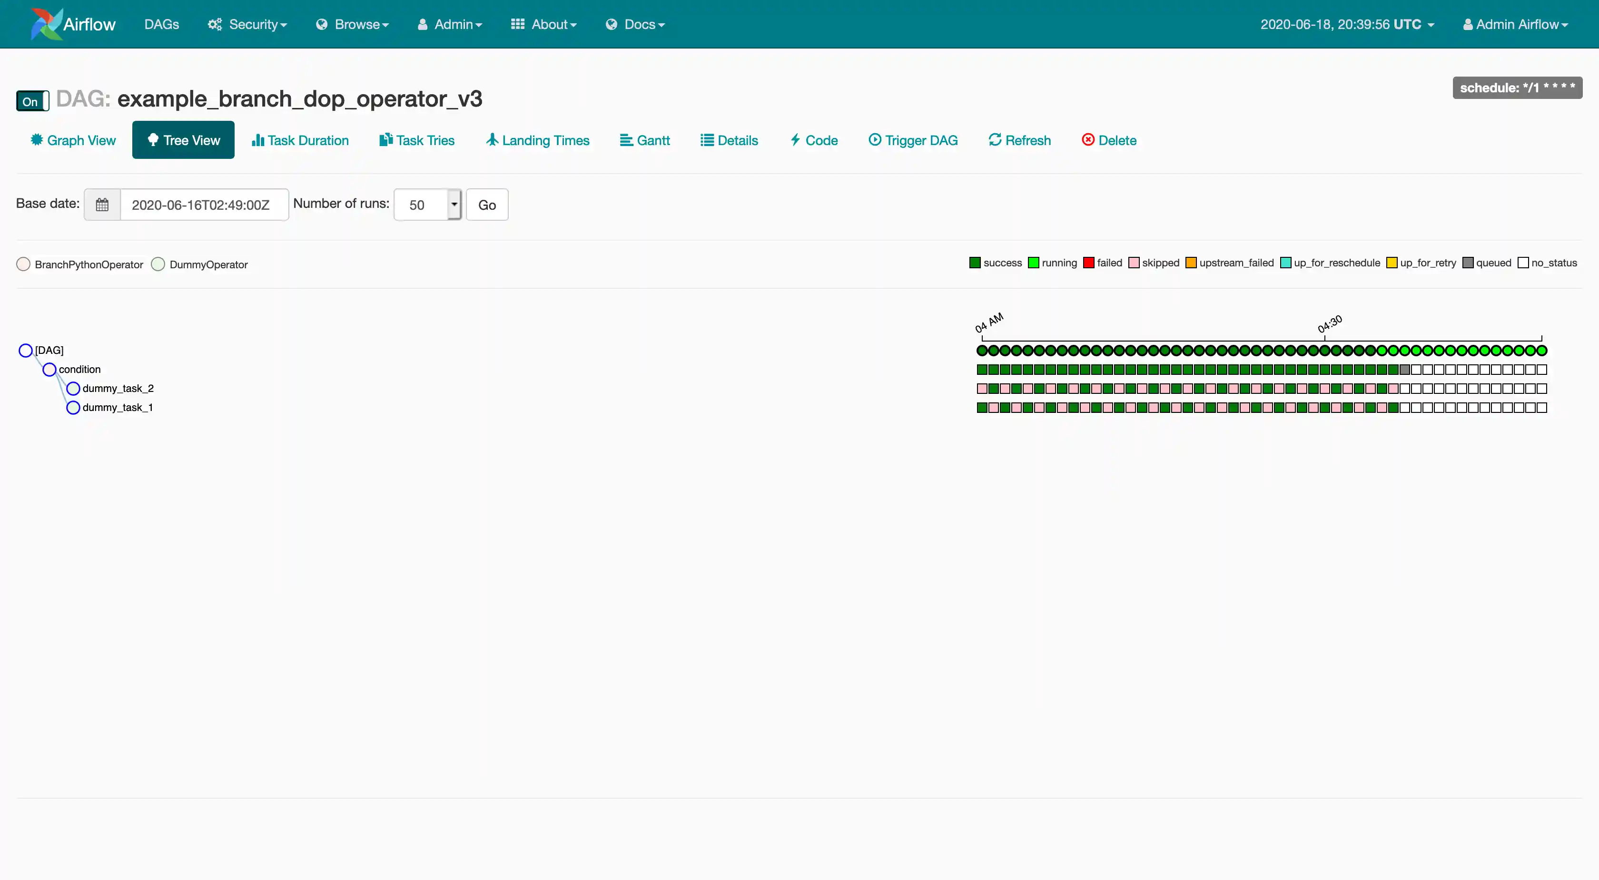Switch to the Graph View tab
1599x880 pixels.
(73, 140)
